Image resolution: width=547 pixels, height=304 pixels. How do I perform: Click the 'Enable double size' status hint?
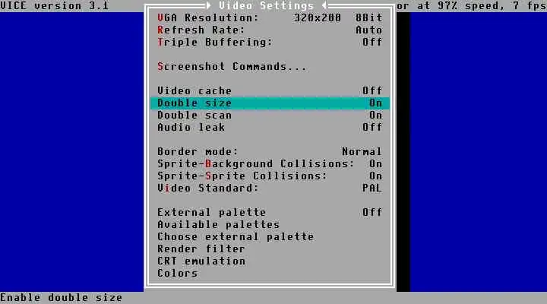click(62, 298)
